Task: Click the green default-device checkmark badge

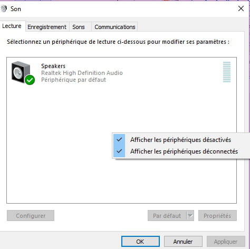Action: [30, 80]
